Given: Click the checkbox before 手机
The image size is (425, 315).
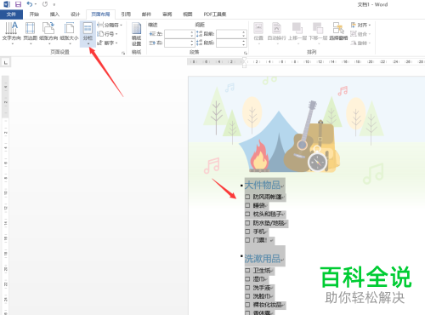Looking at the screenshot, I should point(247,232).
